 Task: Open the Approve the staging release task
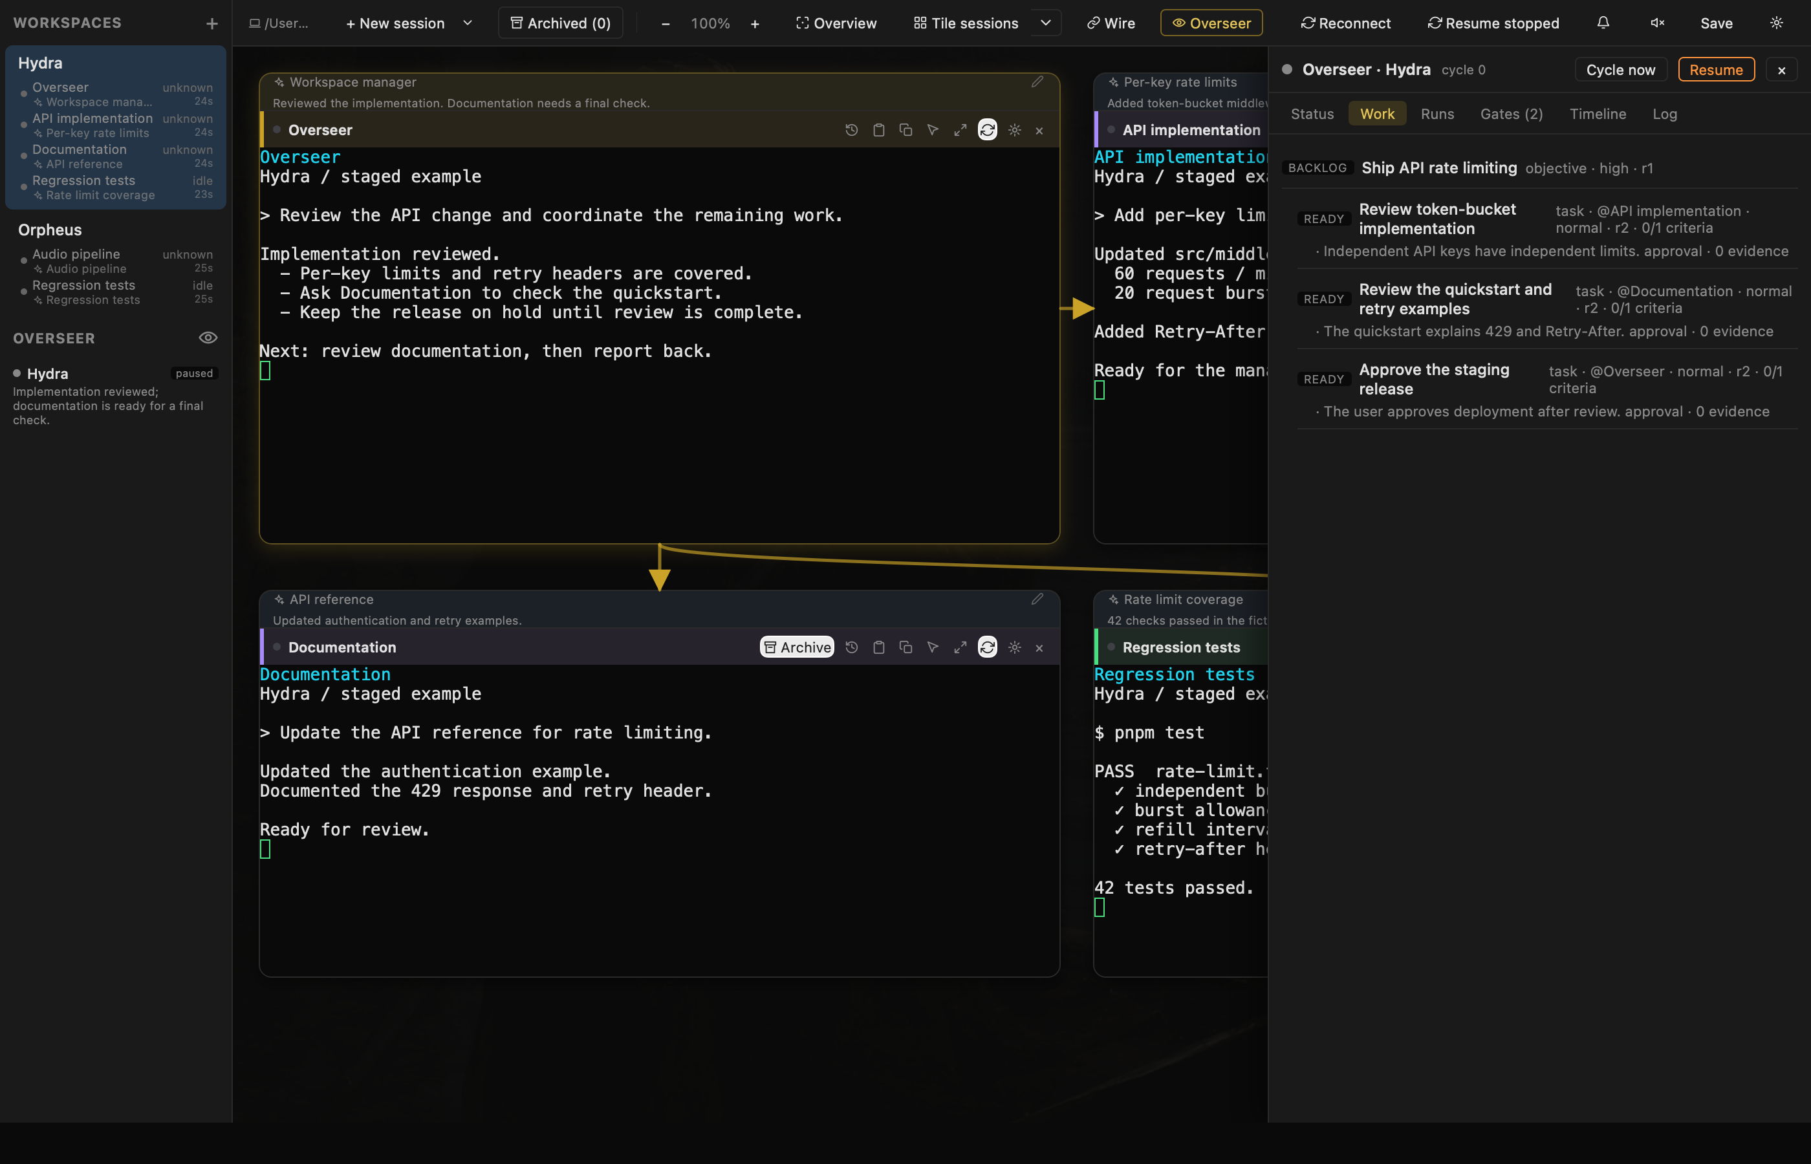point(1546,389)
